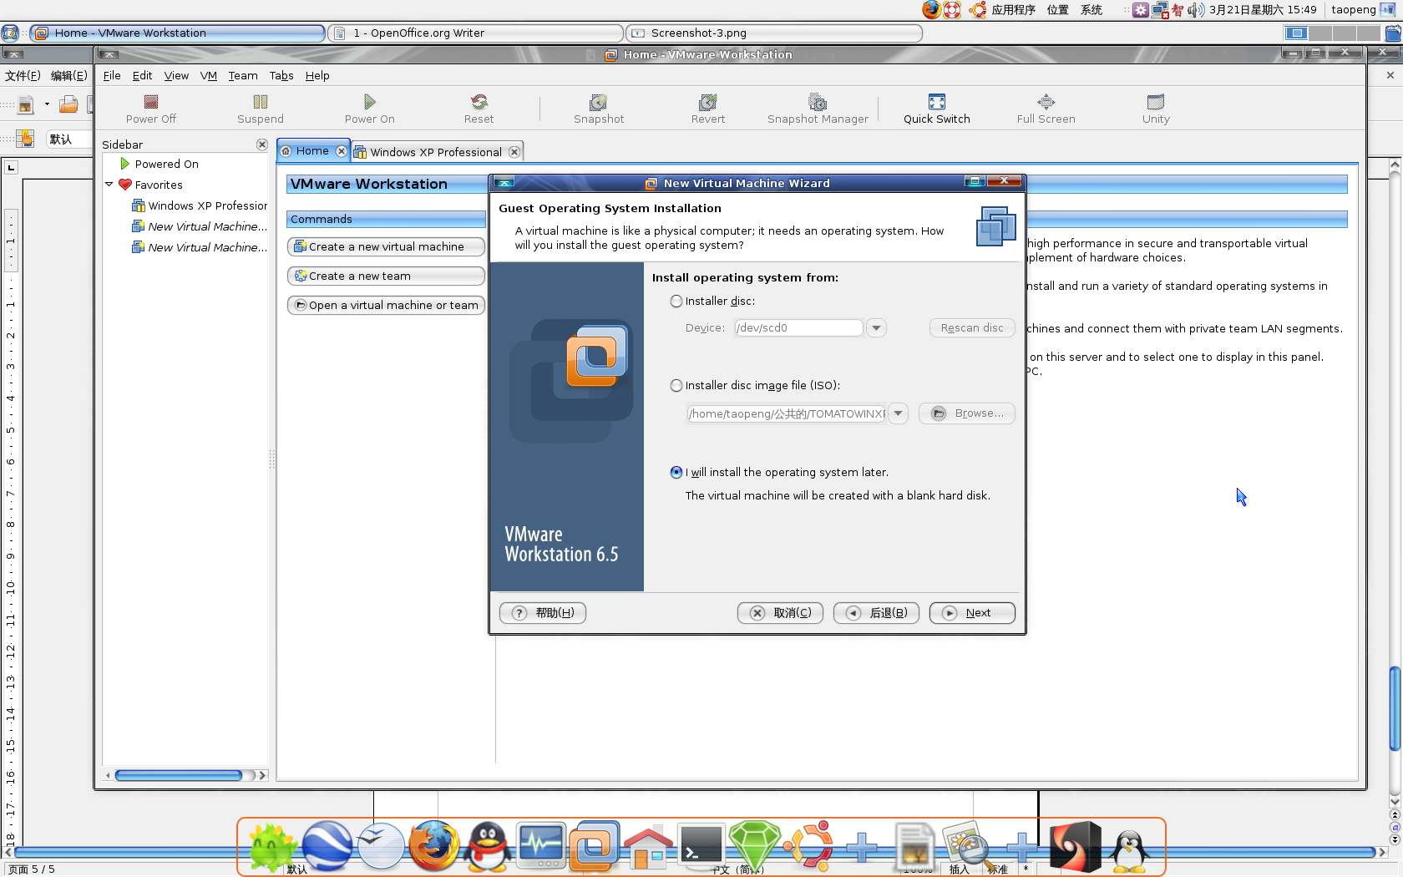Viewport: 1403px width, 877px height.
Task: Open the Team menu
Action: coord(243,76)
